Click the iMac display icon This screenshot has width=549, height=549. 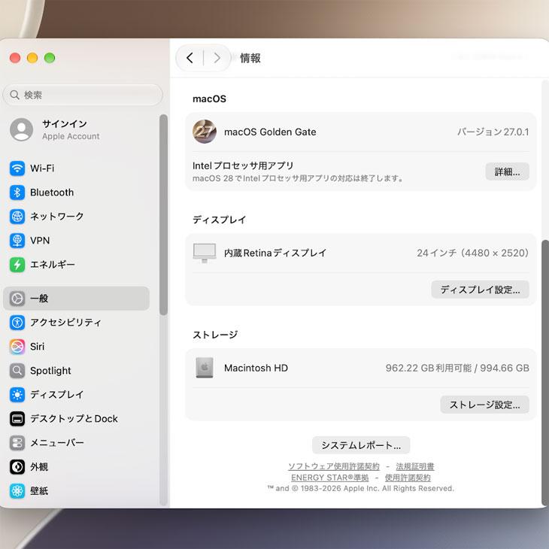(205, 253)
